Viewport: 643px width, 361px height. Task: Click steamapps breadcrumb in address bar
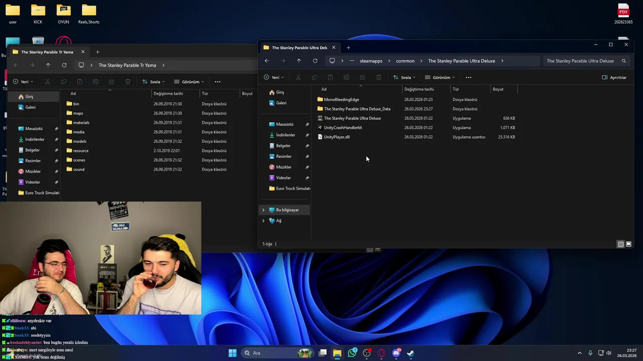371,61
